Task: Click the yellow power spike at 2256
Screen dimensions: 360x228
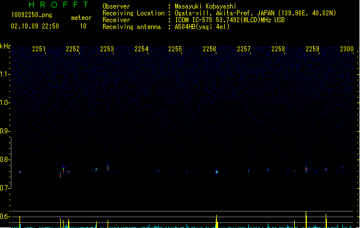Action: point(216,221)
